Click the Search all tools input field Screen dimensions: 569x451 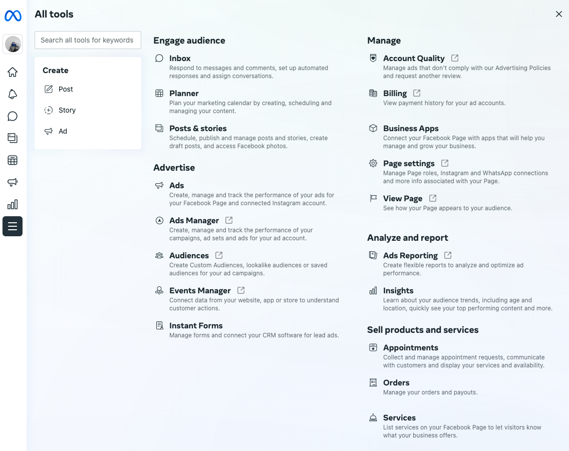coord(88,40)
